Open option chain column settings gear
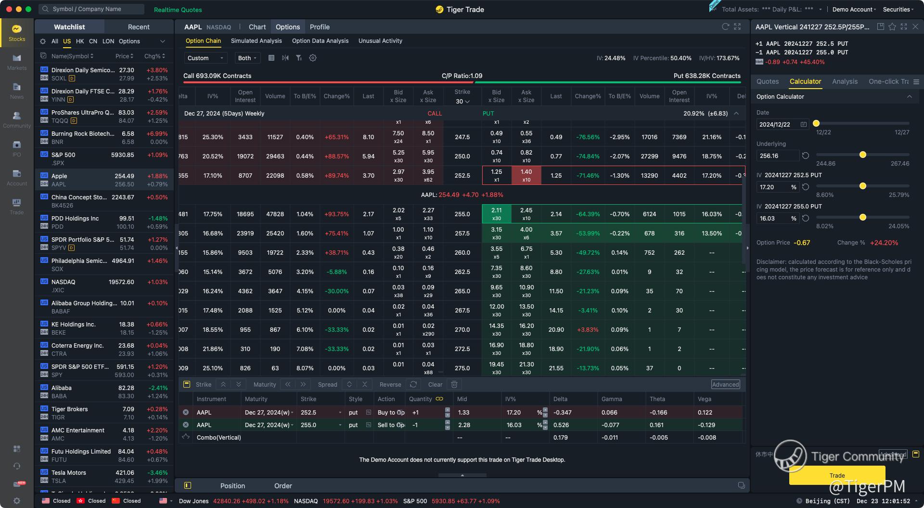 [313, 58]
